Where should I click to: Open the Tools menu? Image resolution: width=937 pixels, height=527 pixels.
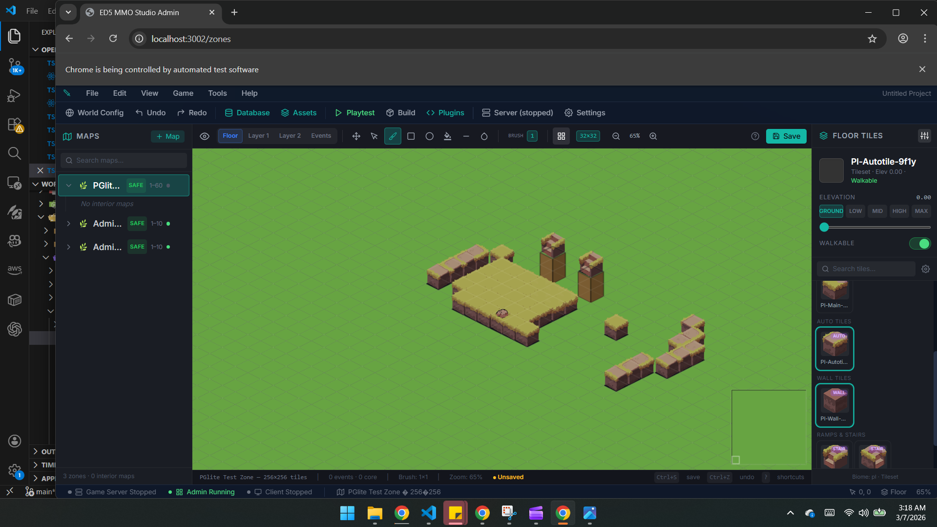pos(217,93)
